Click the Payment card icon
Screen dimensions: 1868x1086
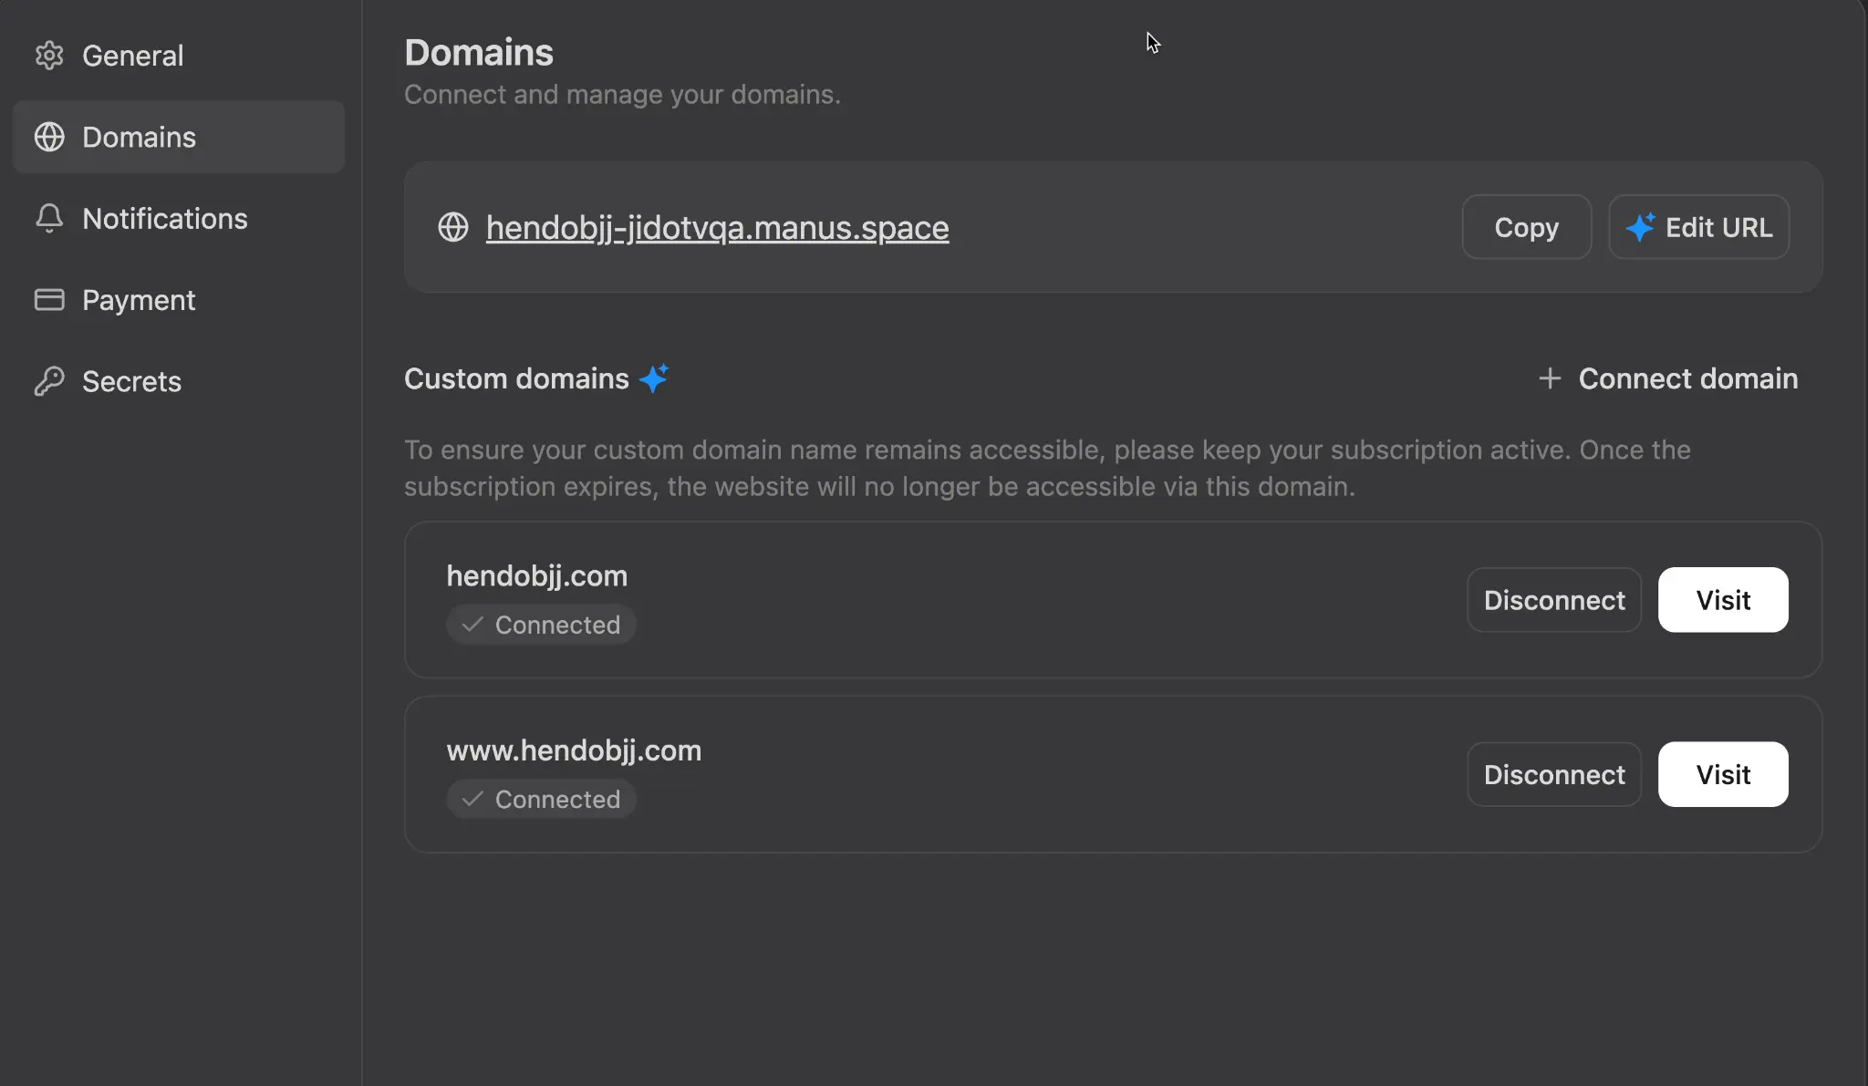point(49,300)
